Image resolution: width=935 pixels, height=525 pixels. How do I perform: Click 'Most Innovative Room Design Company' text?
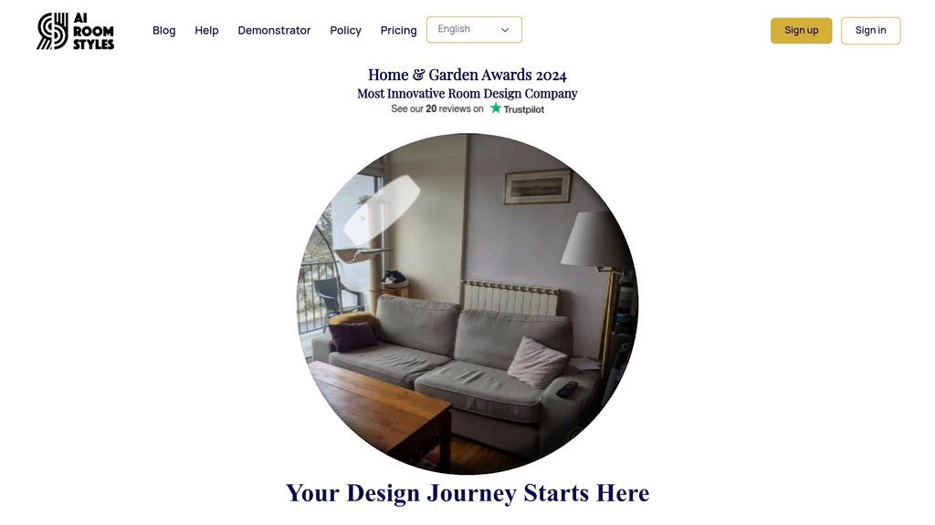click(x=467, y=94)
